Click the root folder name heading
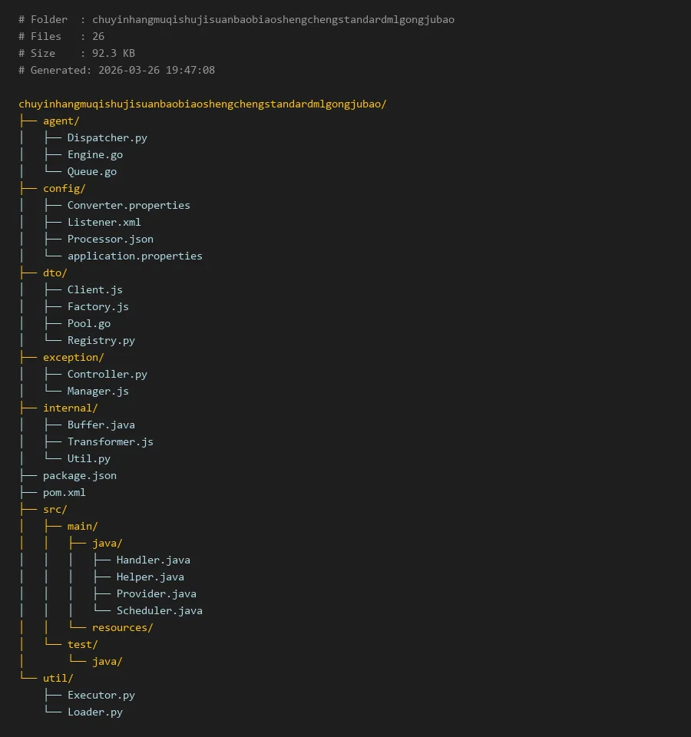Screen dimensions: 691x737 (x=202, y=104)
